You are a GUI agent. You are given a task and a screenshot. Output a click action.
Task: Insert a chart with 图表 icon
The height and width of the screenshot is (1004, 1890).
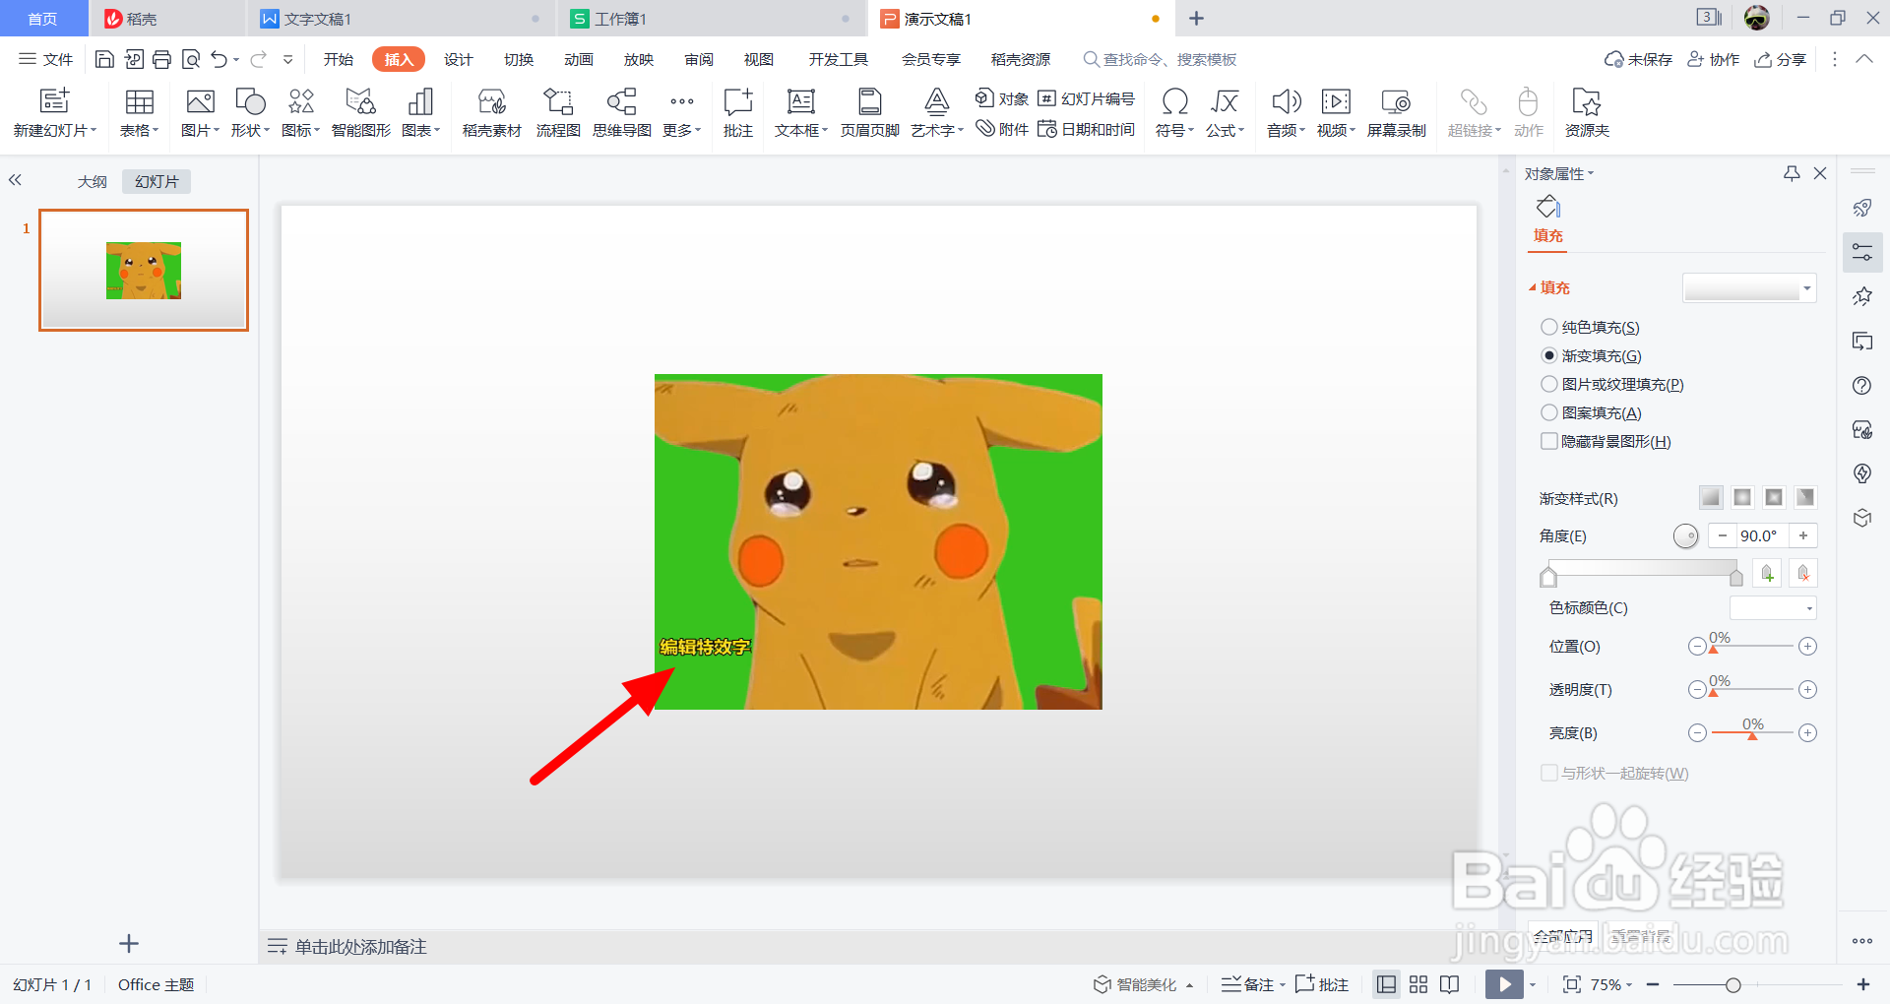tap(421, 112)
